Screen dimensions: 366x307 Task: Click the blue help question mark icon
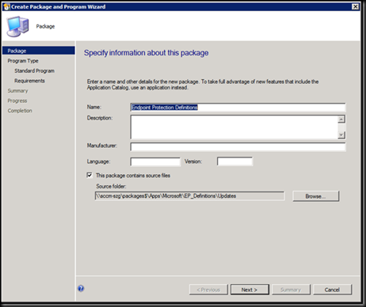(x=81, y=288)
